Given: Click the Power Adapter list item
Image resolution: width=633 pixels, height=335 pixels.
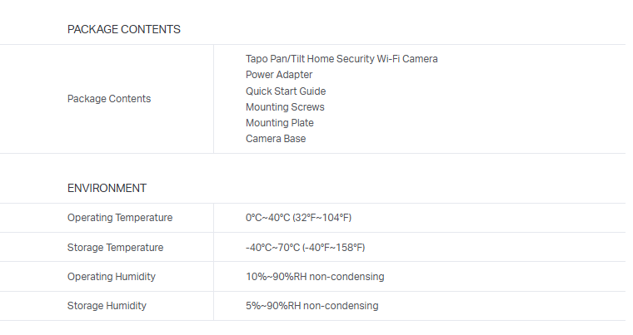Looking at the screenshot, I should click(279, 75).
